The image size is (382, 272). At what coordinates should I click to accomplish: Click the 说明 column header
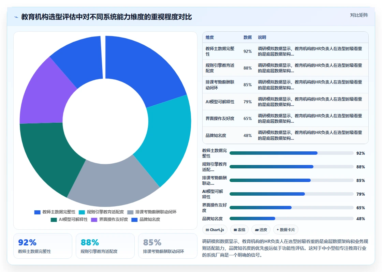tap(262, 37)
